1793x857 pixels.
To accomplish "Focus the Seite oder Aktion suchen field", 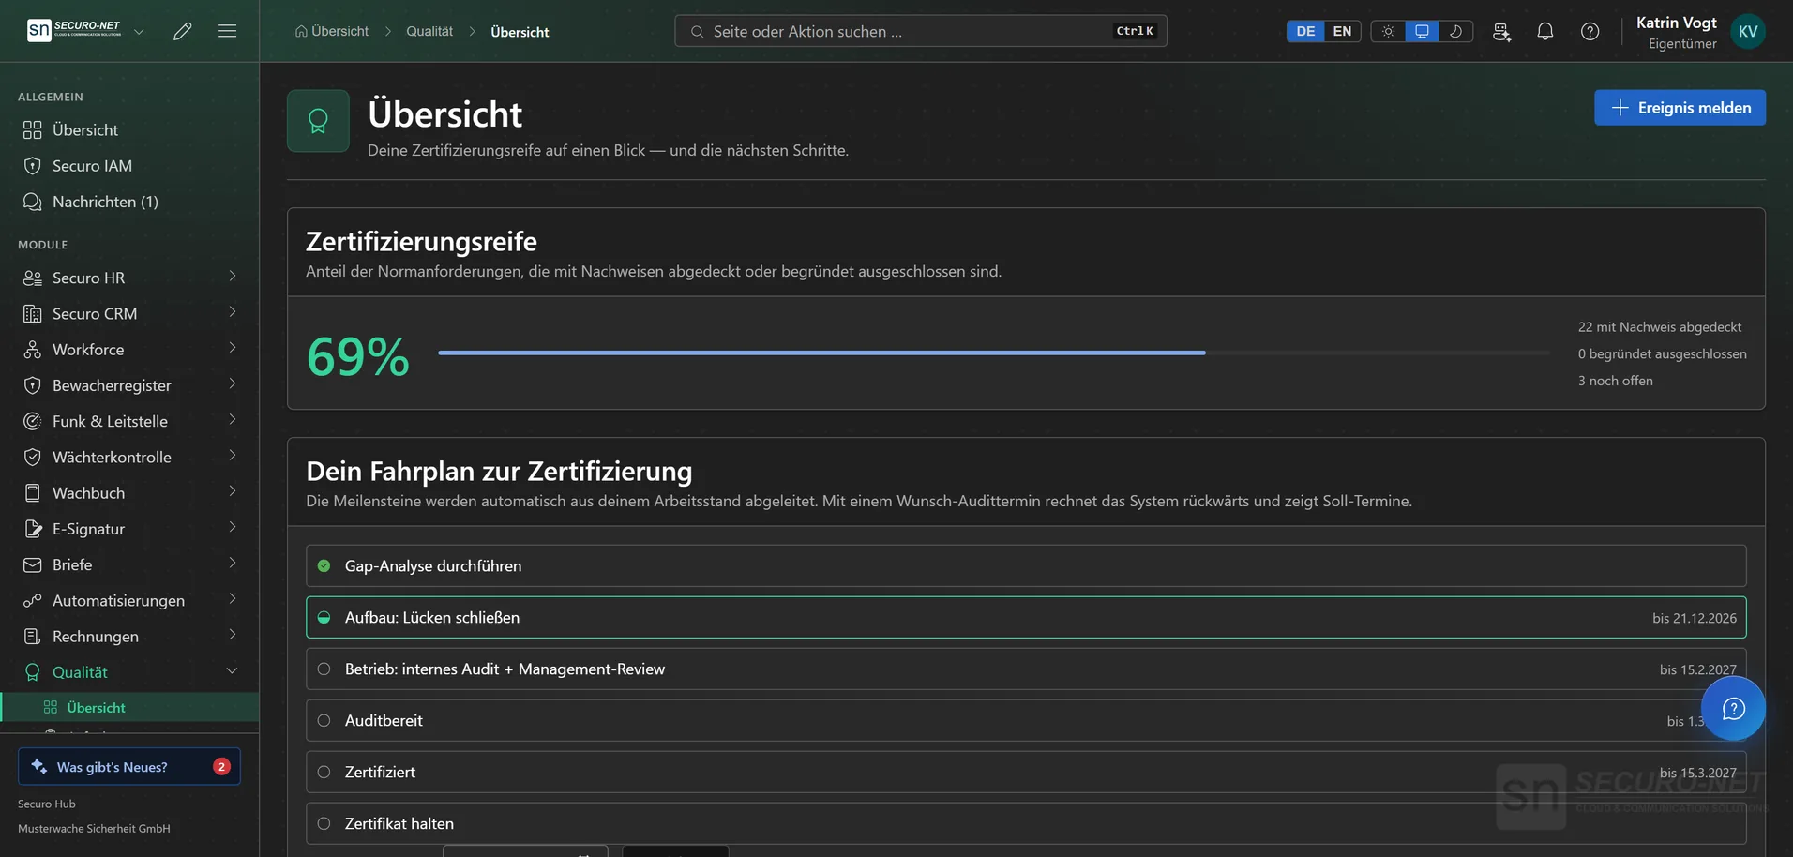I will 921,31.
